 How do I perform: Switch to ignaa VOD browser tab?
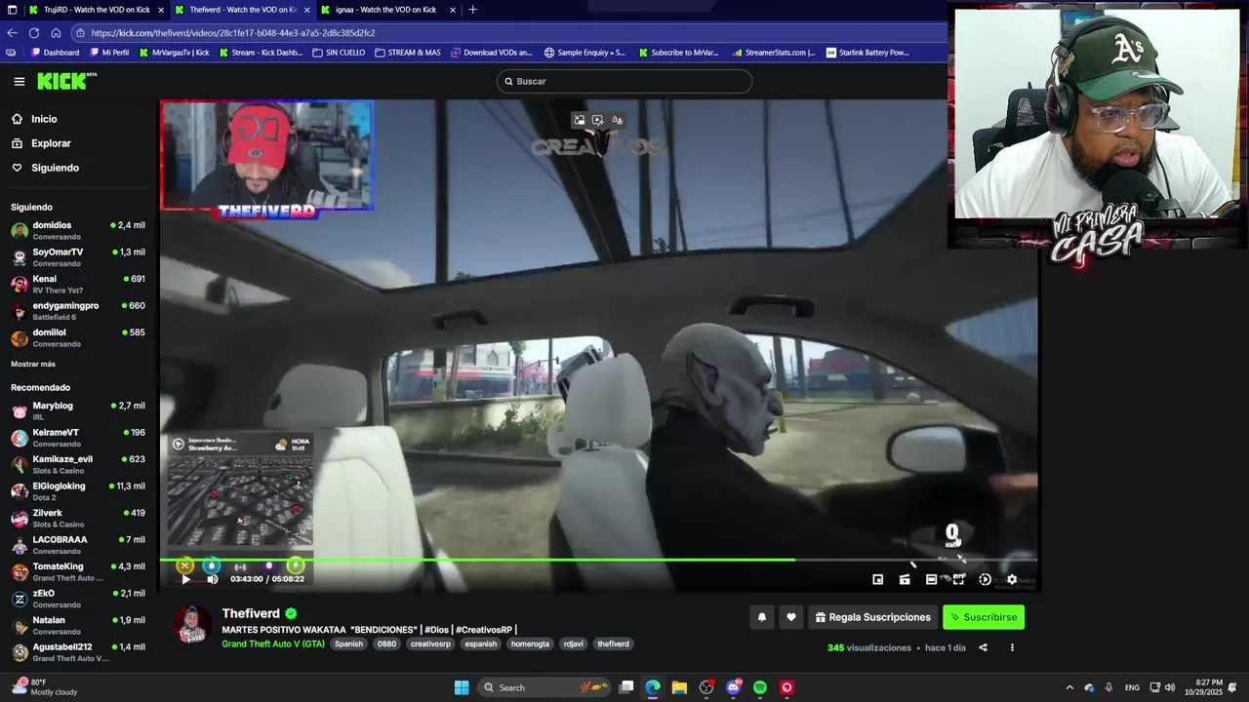tap(388, 10)
